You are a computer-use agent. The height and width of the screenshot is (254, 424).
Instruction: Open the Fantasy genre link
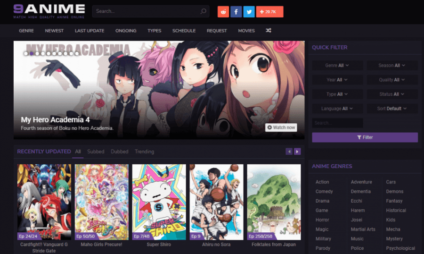click(x=394, y=201)
